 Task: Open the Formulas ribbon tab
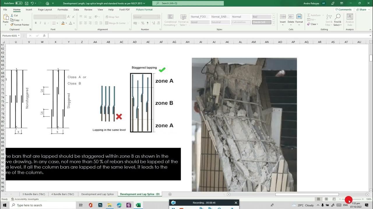(63, 10)
